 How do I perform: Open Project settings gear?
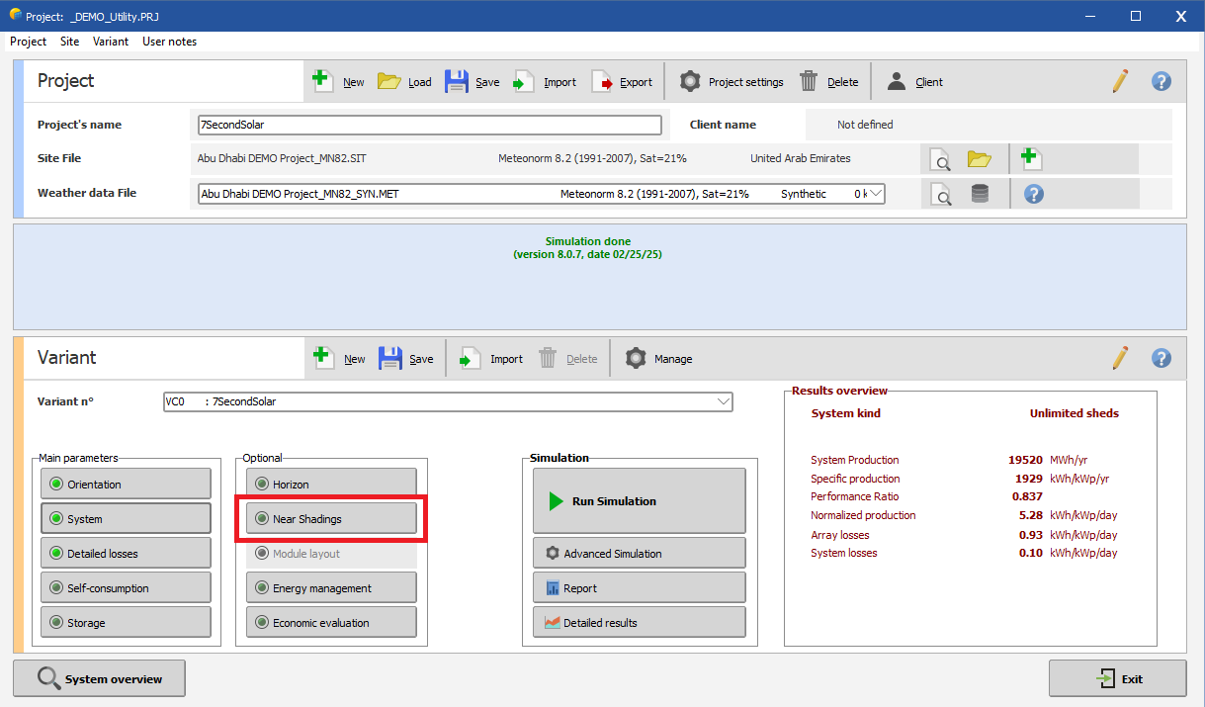tap(690, 82)
